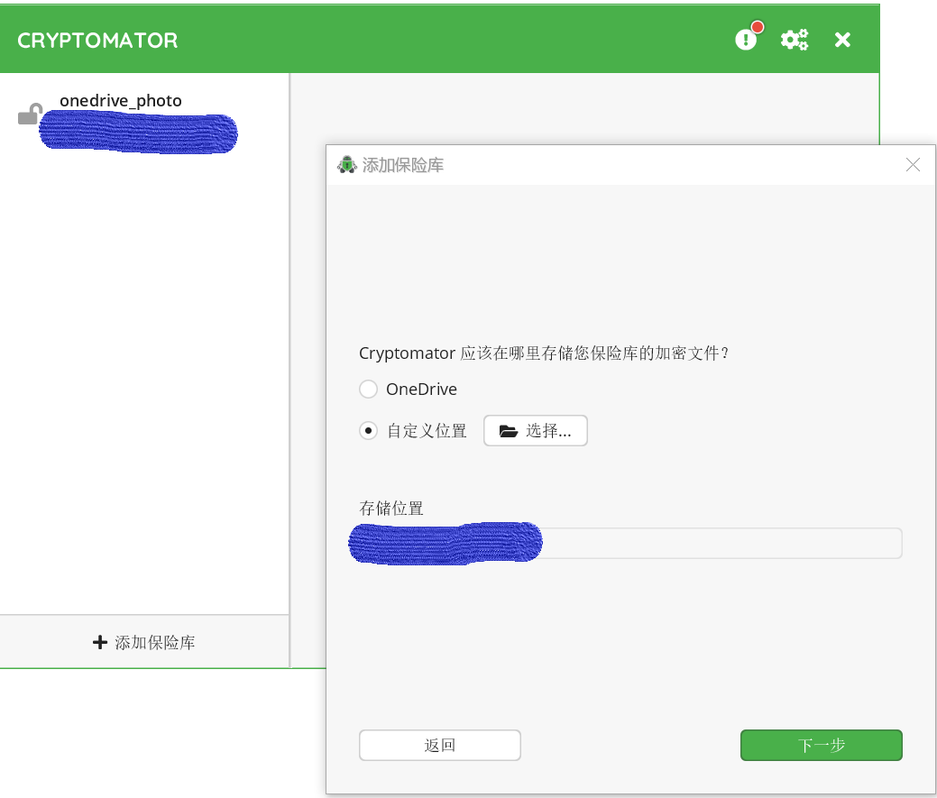This screenshot has height=798, width=937.
Task: Click the CRYPTOMATOR title text
Action: tap(97, 41)
